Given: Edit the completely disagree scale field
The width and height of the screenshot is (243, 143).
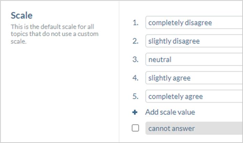Looking at the screenshot, I should point(194,23).
